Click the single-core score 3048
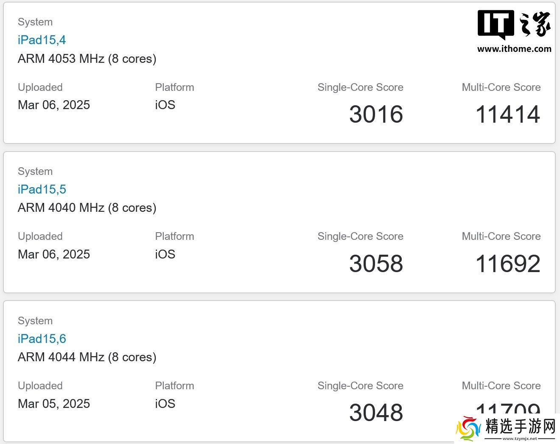560x444 pixels. click(x=376, y=413)
